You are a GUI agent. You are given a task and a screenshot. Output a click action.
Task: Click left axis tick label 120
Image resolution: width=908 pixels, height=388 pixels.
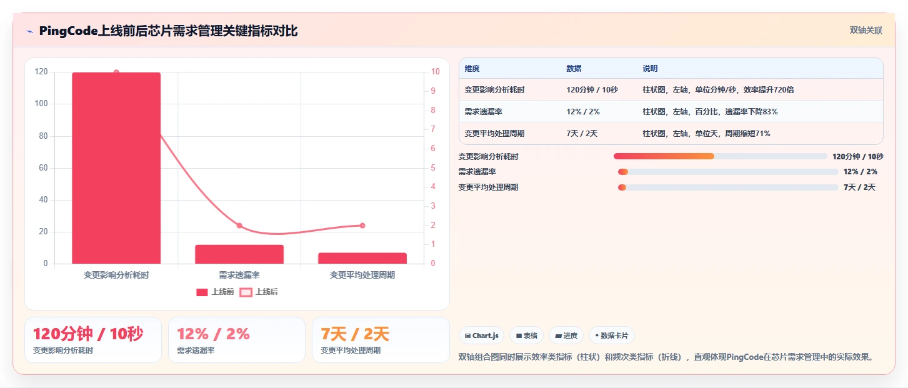point(41,72)
